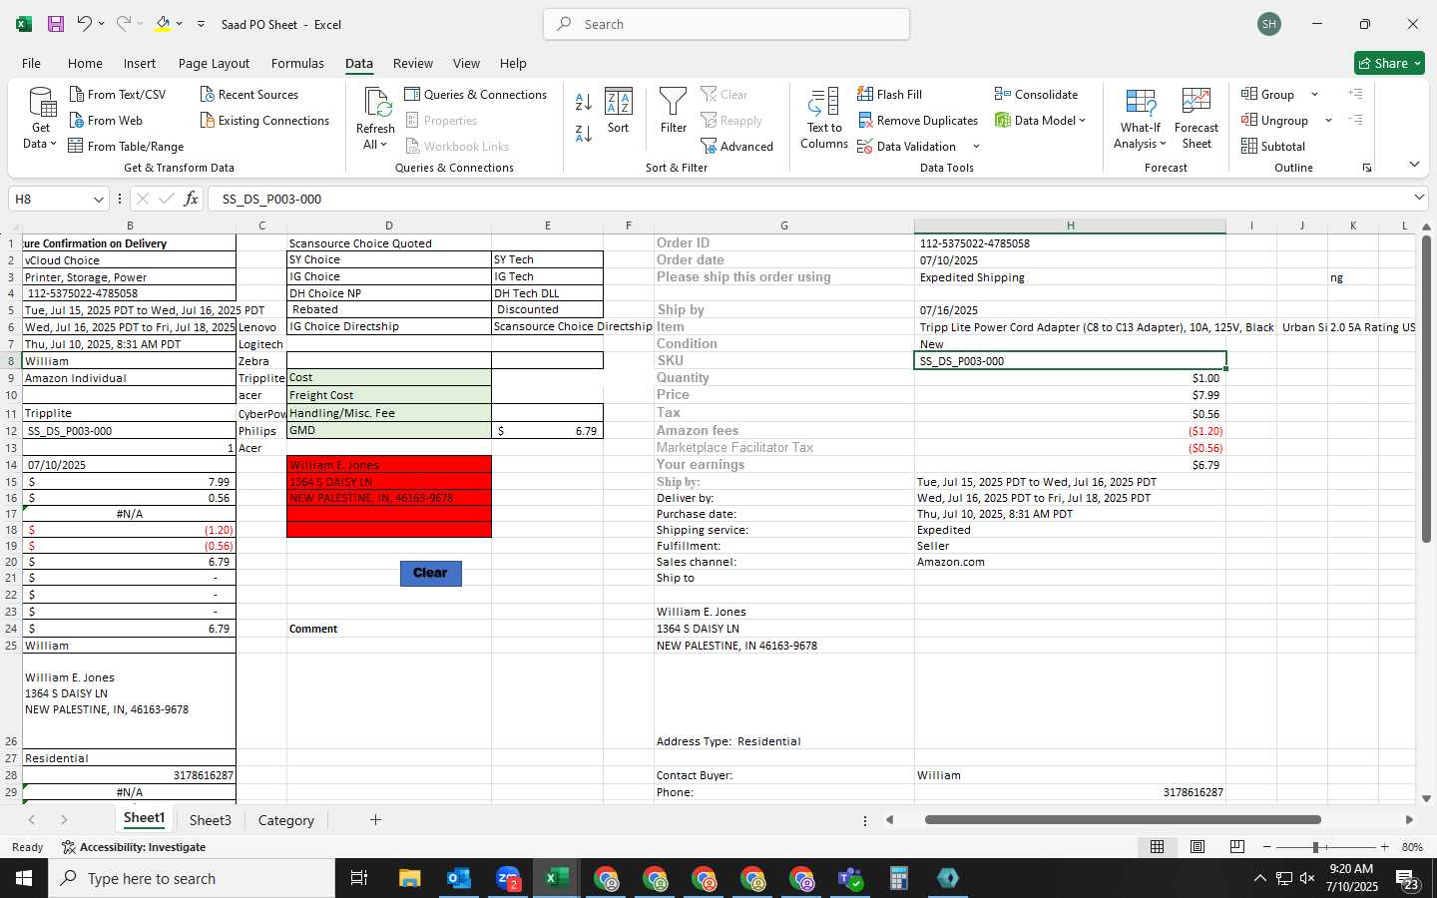
Task: Click the SH account avatar
Action: (x=1269, y=24)
